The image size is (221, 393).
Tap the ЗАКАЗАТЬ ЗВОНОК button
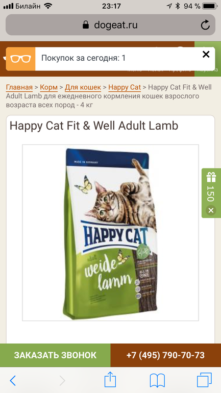coord(55,355)
